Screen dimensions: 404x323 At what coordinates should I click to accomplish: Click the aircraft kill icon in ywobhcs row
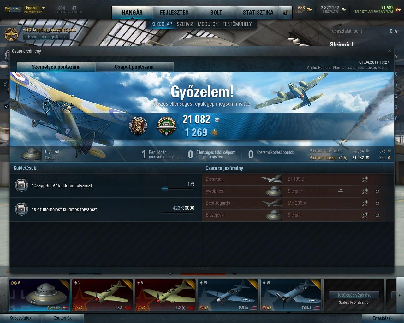point(341,191)
